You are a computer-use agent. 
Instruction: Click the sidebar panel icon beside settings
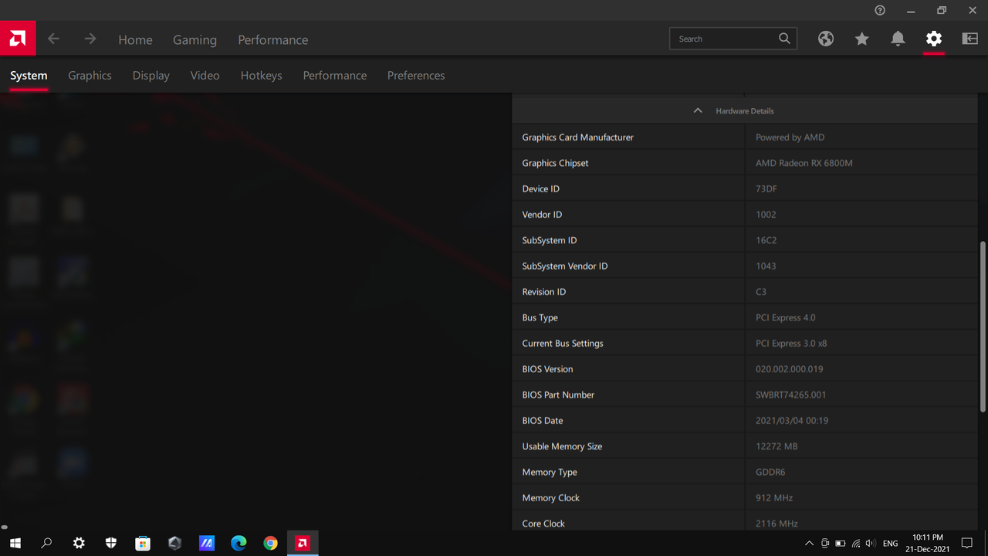[x=969, y=38]
